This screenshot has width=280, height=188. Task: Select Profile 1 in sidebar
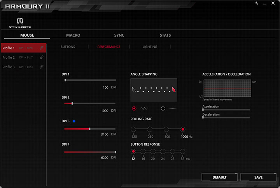(x=23, y=48)
